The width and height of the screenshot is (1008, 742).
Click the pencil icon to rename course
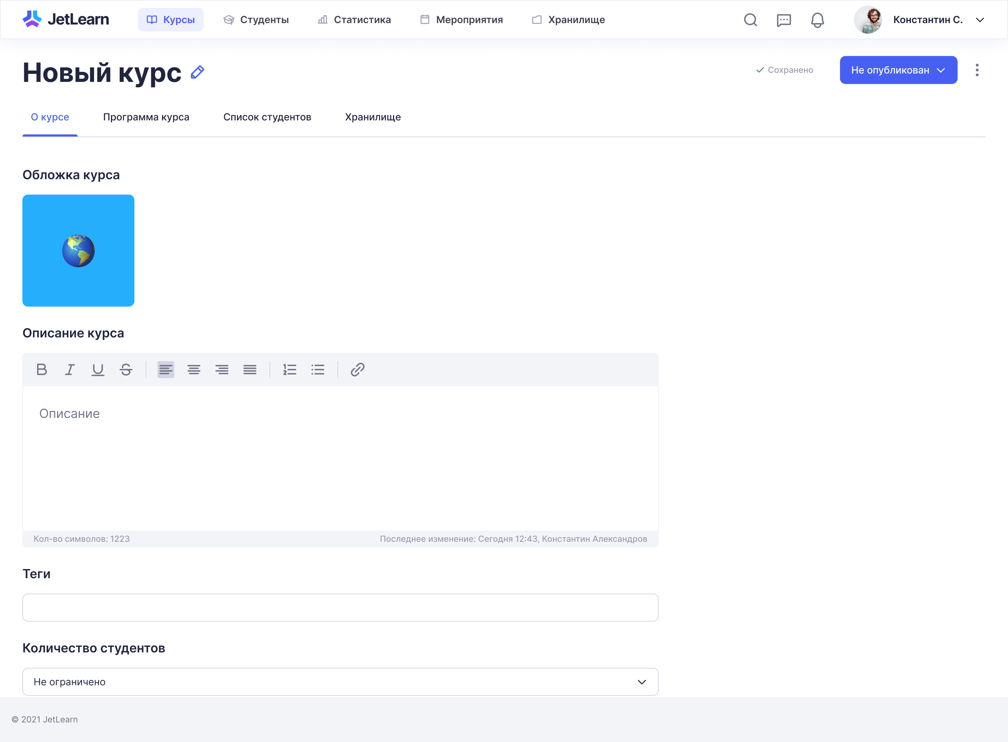(x=198, y=72)
